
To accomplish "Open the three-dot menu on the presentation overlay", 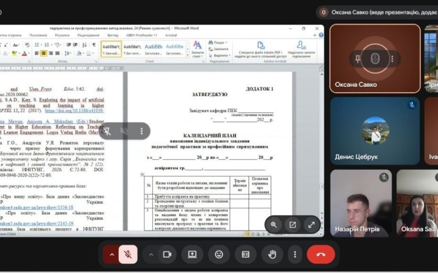I will point(142,131).
